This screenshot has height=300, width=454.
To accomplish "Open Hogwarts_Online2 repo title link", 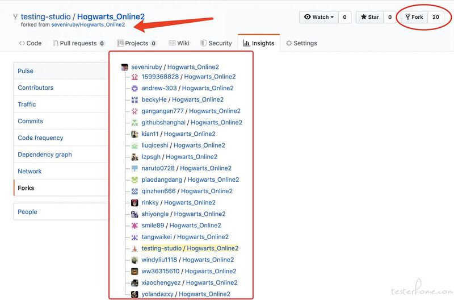I will coord(111,16).
